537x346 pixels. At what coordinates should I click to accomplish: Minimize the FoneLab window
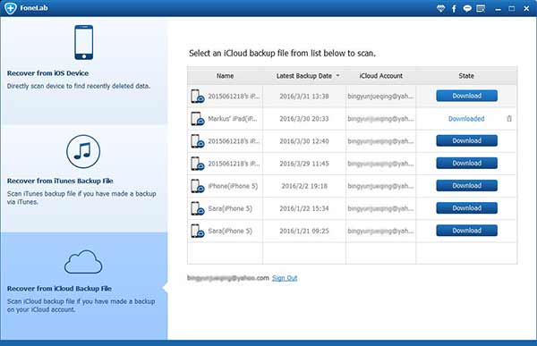[499, 9]
